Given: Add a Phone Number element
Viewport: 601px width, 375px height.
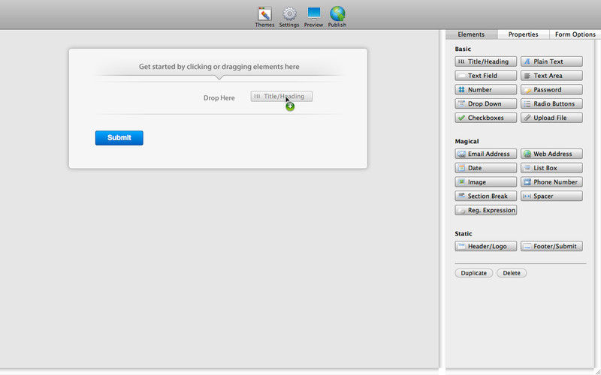Looking at the screenshot, I should pos(551,182).
